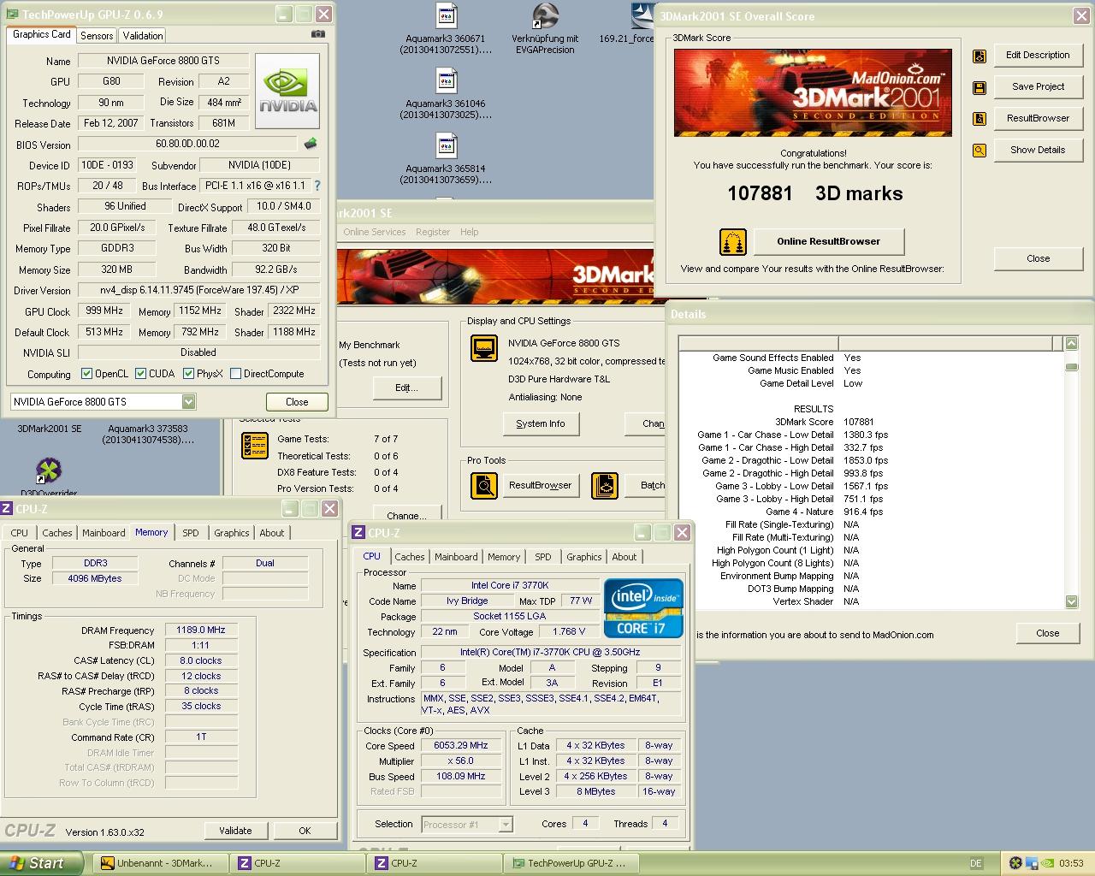1095x876 pixels.
Task: Click the Show Details button
Action: (x=1038, y=151)
